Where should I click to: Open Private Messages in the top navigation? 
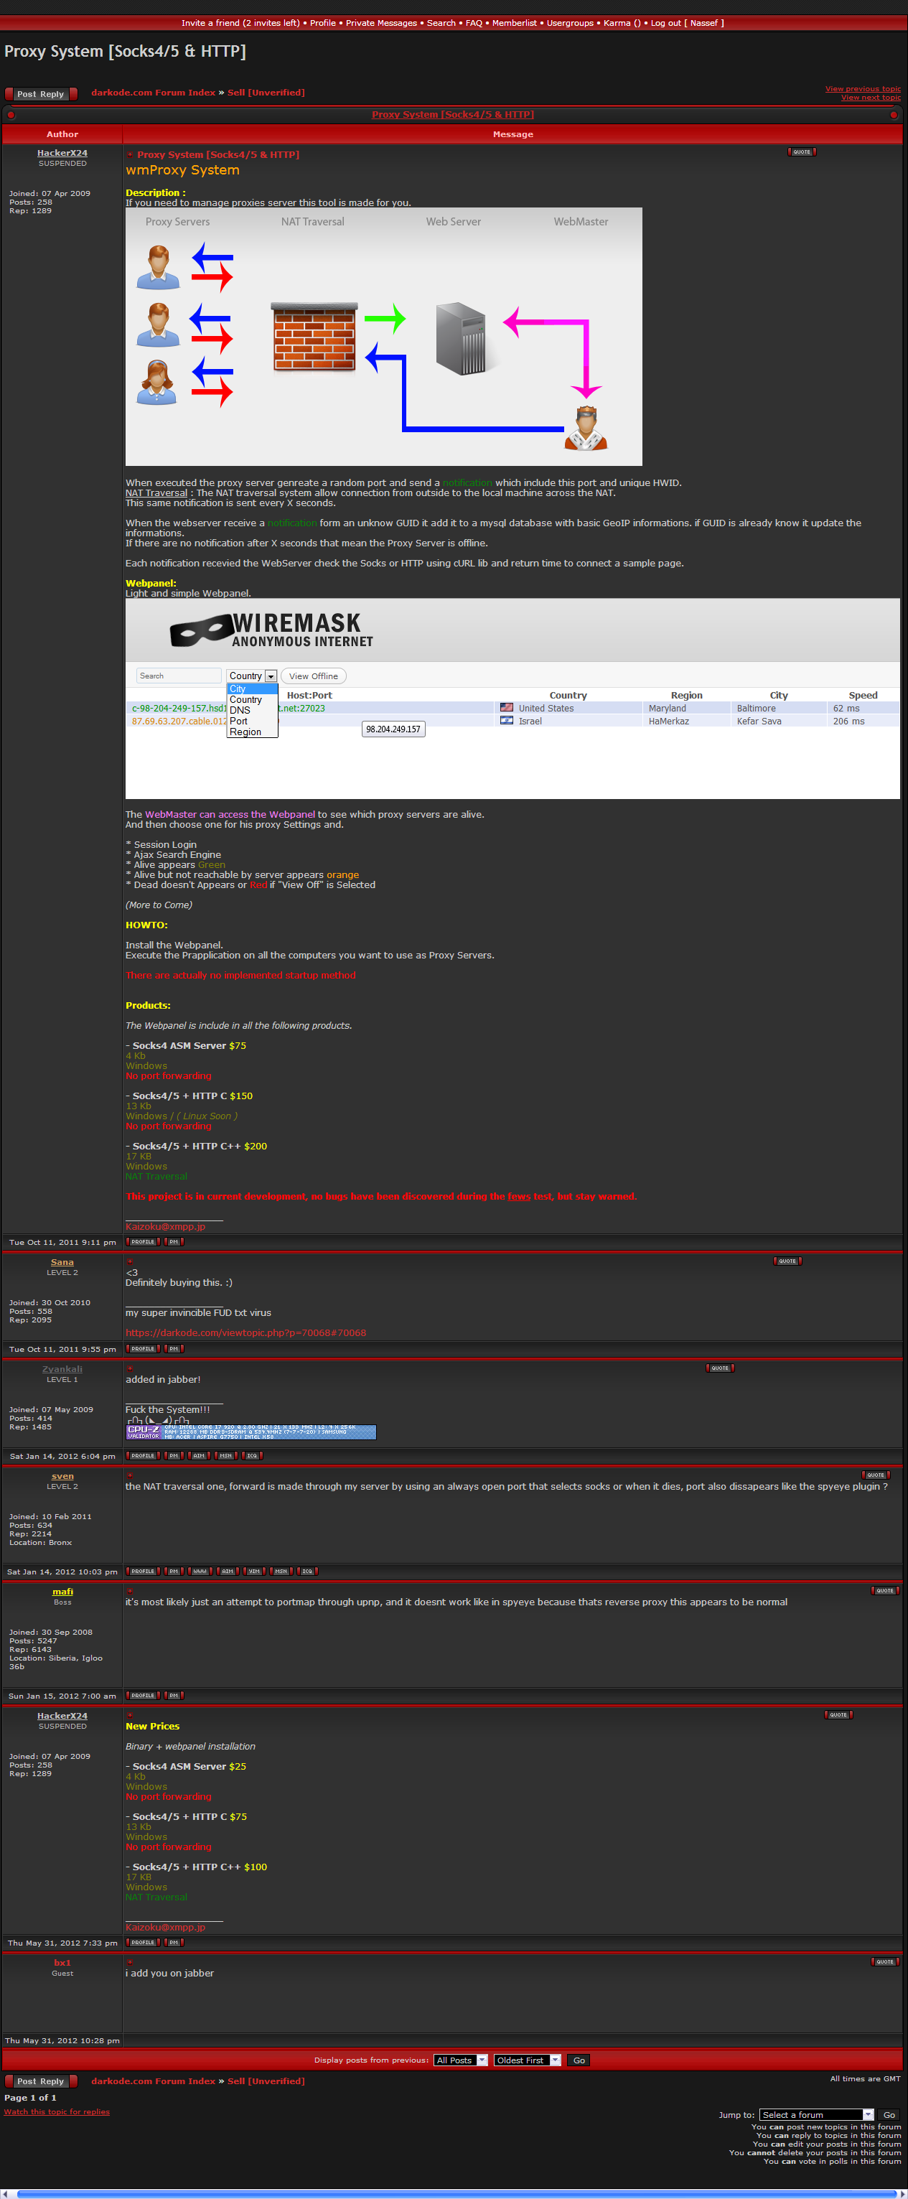click(380, 23)
